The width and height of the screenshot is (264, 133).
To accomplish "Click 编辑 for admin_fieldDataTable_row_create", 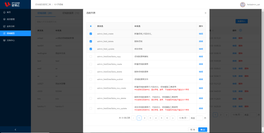I will click(x=201, y=88).
